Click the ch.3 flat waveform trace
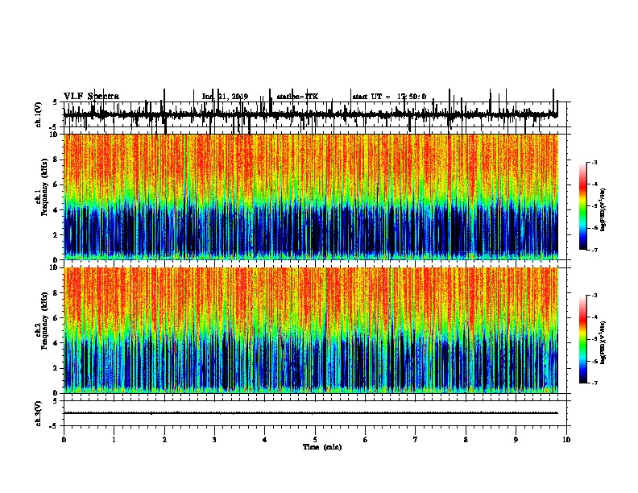 (311, 413)
